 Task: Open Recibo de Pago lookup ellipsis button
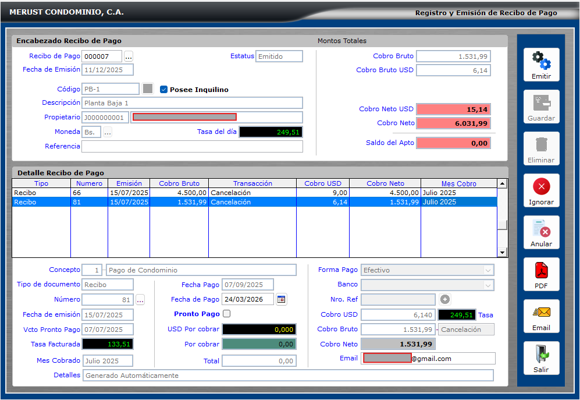(129, 56)
